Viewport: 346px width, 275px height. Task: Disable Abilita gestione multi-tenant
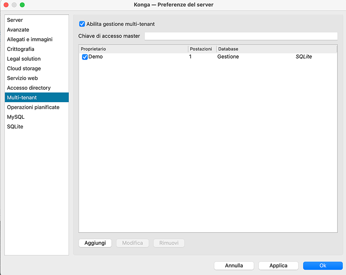(x=82, y=24)
